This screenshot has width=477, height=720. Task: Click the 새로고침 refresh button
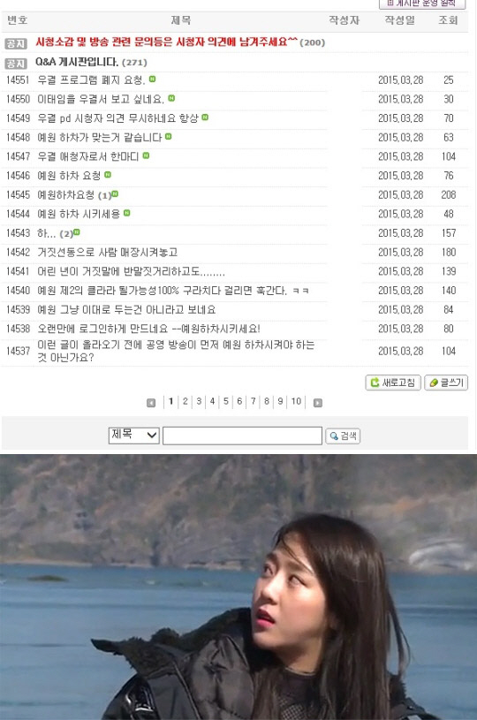(x=393, y=383)
